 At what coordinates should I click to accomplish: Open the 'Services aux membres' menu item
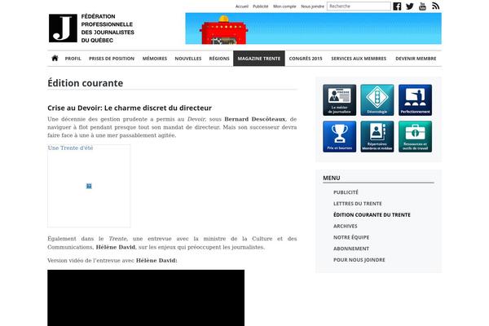(359, 59)
